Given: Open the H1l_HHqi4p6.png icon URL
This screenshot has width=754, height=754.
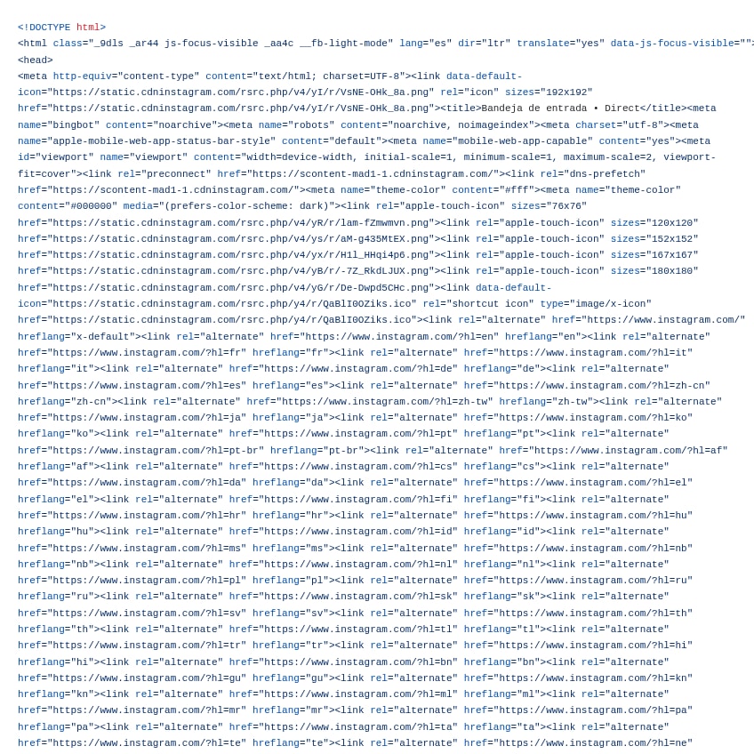Looking at the screenshot, I should tap(240, 255).
